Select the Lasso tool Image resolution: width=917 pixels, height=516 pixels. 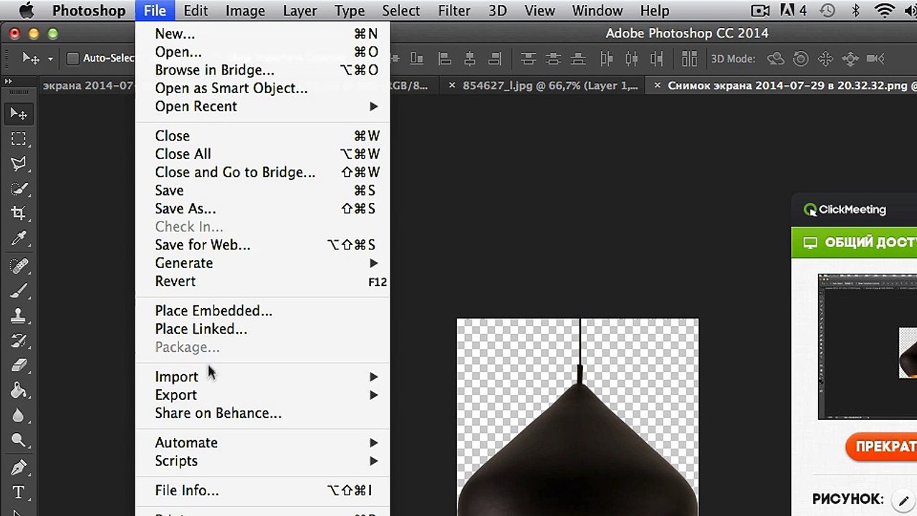pos(19,164)
